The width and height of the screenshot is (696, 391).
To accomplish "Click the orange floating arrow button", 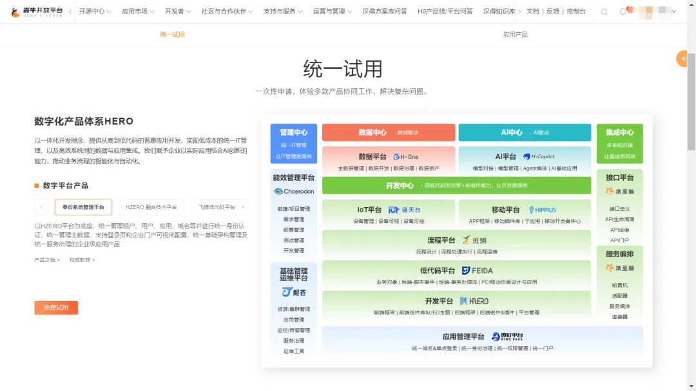I will pos(682,59).
